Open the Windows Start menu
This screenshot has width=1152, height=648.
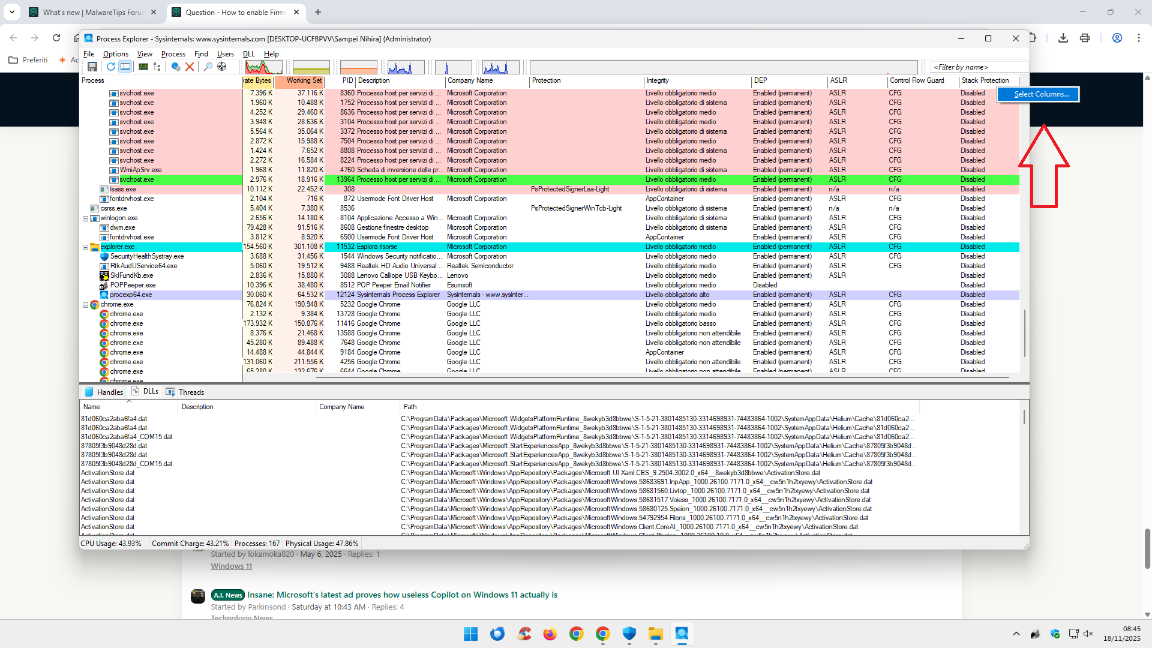[x=471, y=634]
